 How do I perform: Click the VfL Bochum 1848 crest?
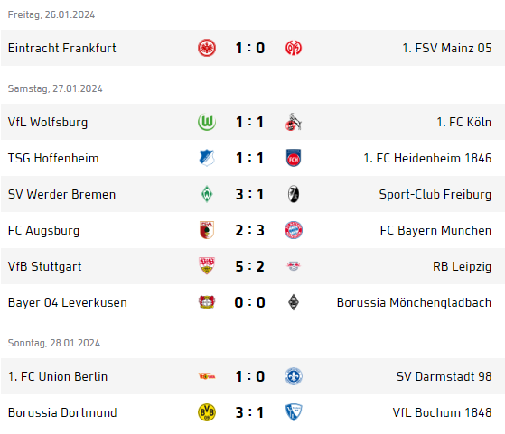[x=294, y=412]
